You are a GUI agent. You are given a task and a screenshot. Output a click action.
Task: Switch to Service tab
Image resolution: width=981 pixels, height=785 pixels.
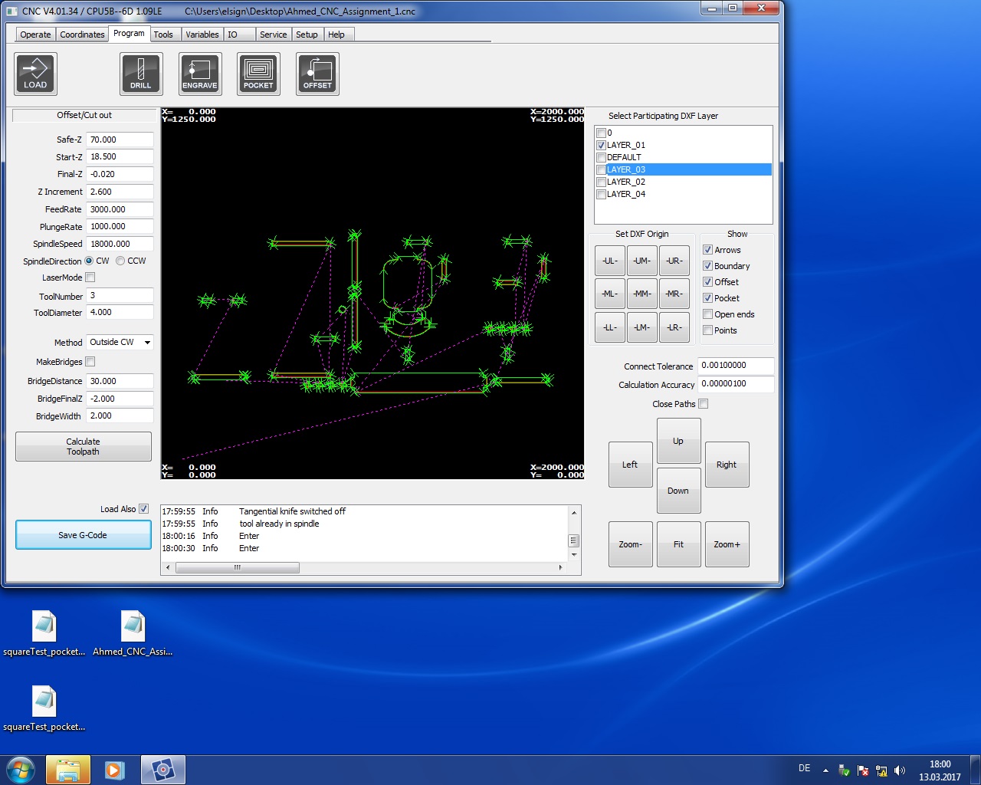[x=273, y=34]
